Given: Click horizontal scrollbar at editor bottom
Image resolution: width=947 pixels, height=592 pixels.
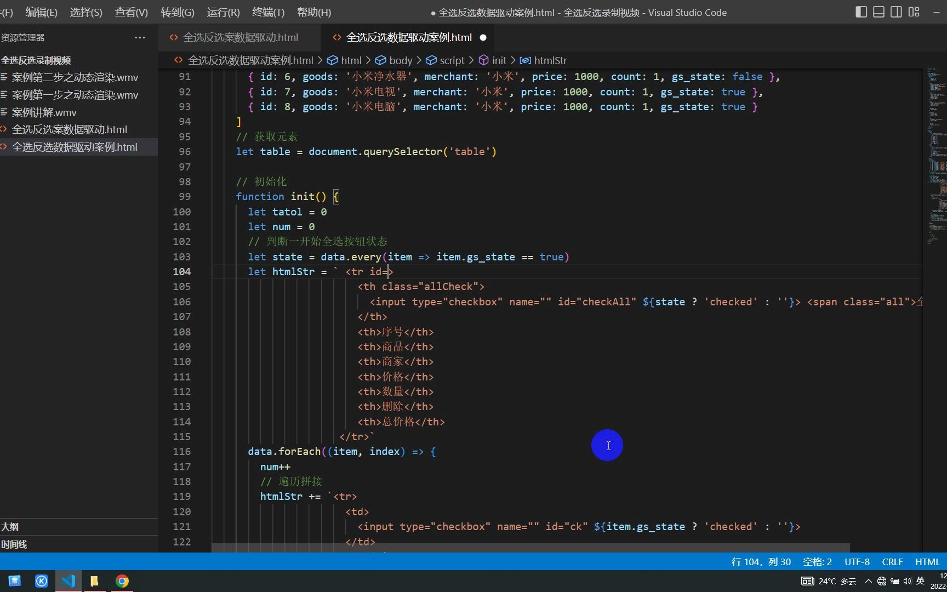Looking at the screenshot, I should pos(530,548).
